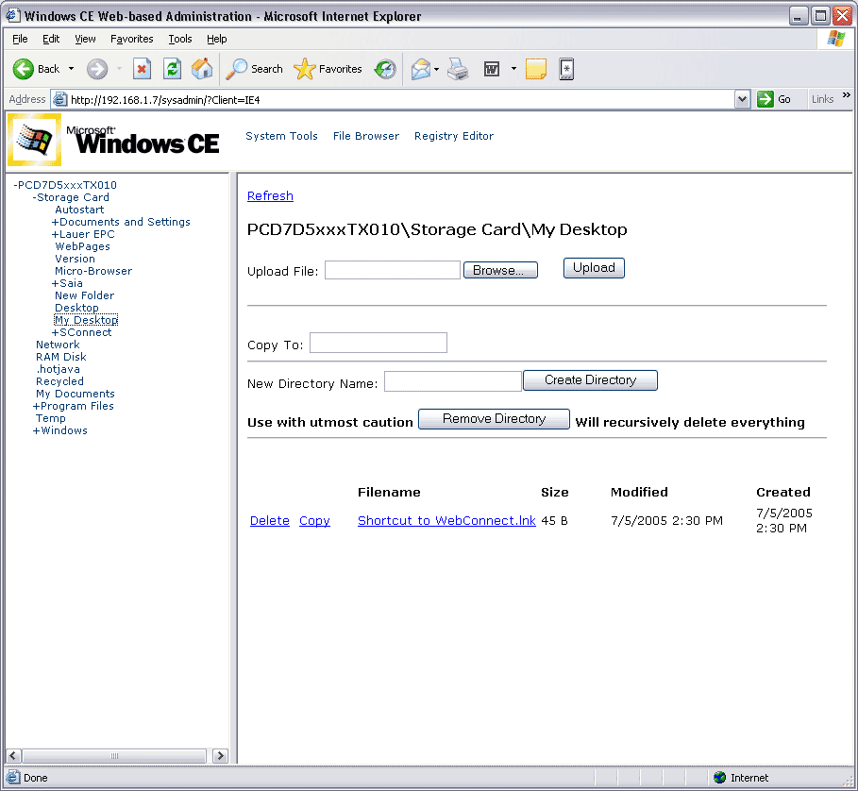Click the Internet zone globe icon
The width and height of the screenshot is (858, 791).
(720, 778)
